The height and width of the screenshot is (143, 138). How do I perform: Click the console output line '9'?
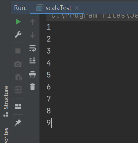pos(49,123)
